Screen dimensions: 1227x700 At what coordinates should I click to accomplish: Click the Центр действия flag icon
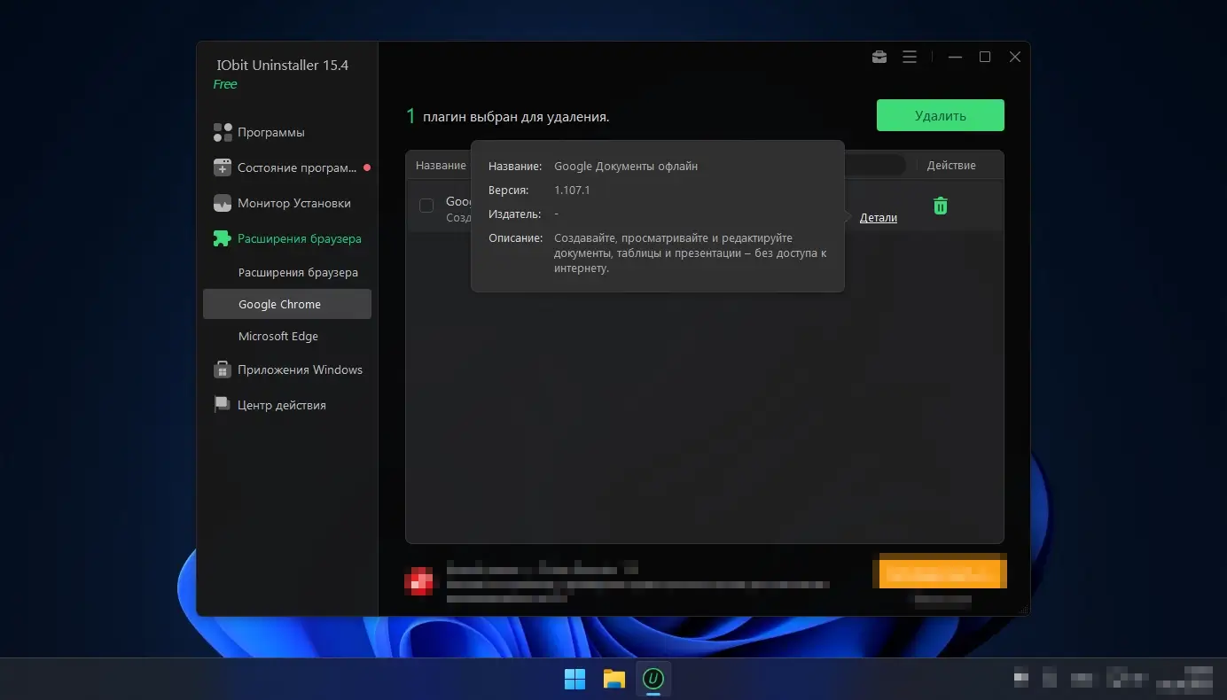pyautogui.click(x=223, y=405)
